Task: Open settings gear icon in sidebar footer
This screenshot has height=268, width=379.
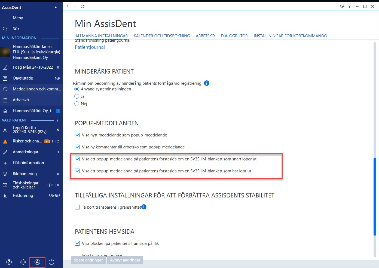Action: click(x=23, y=262)
